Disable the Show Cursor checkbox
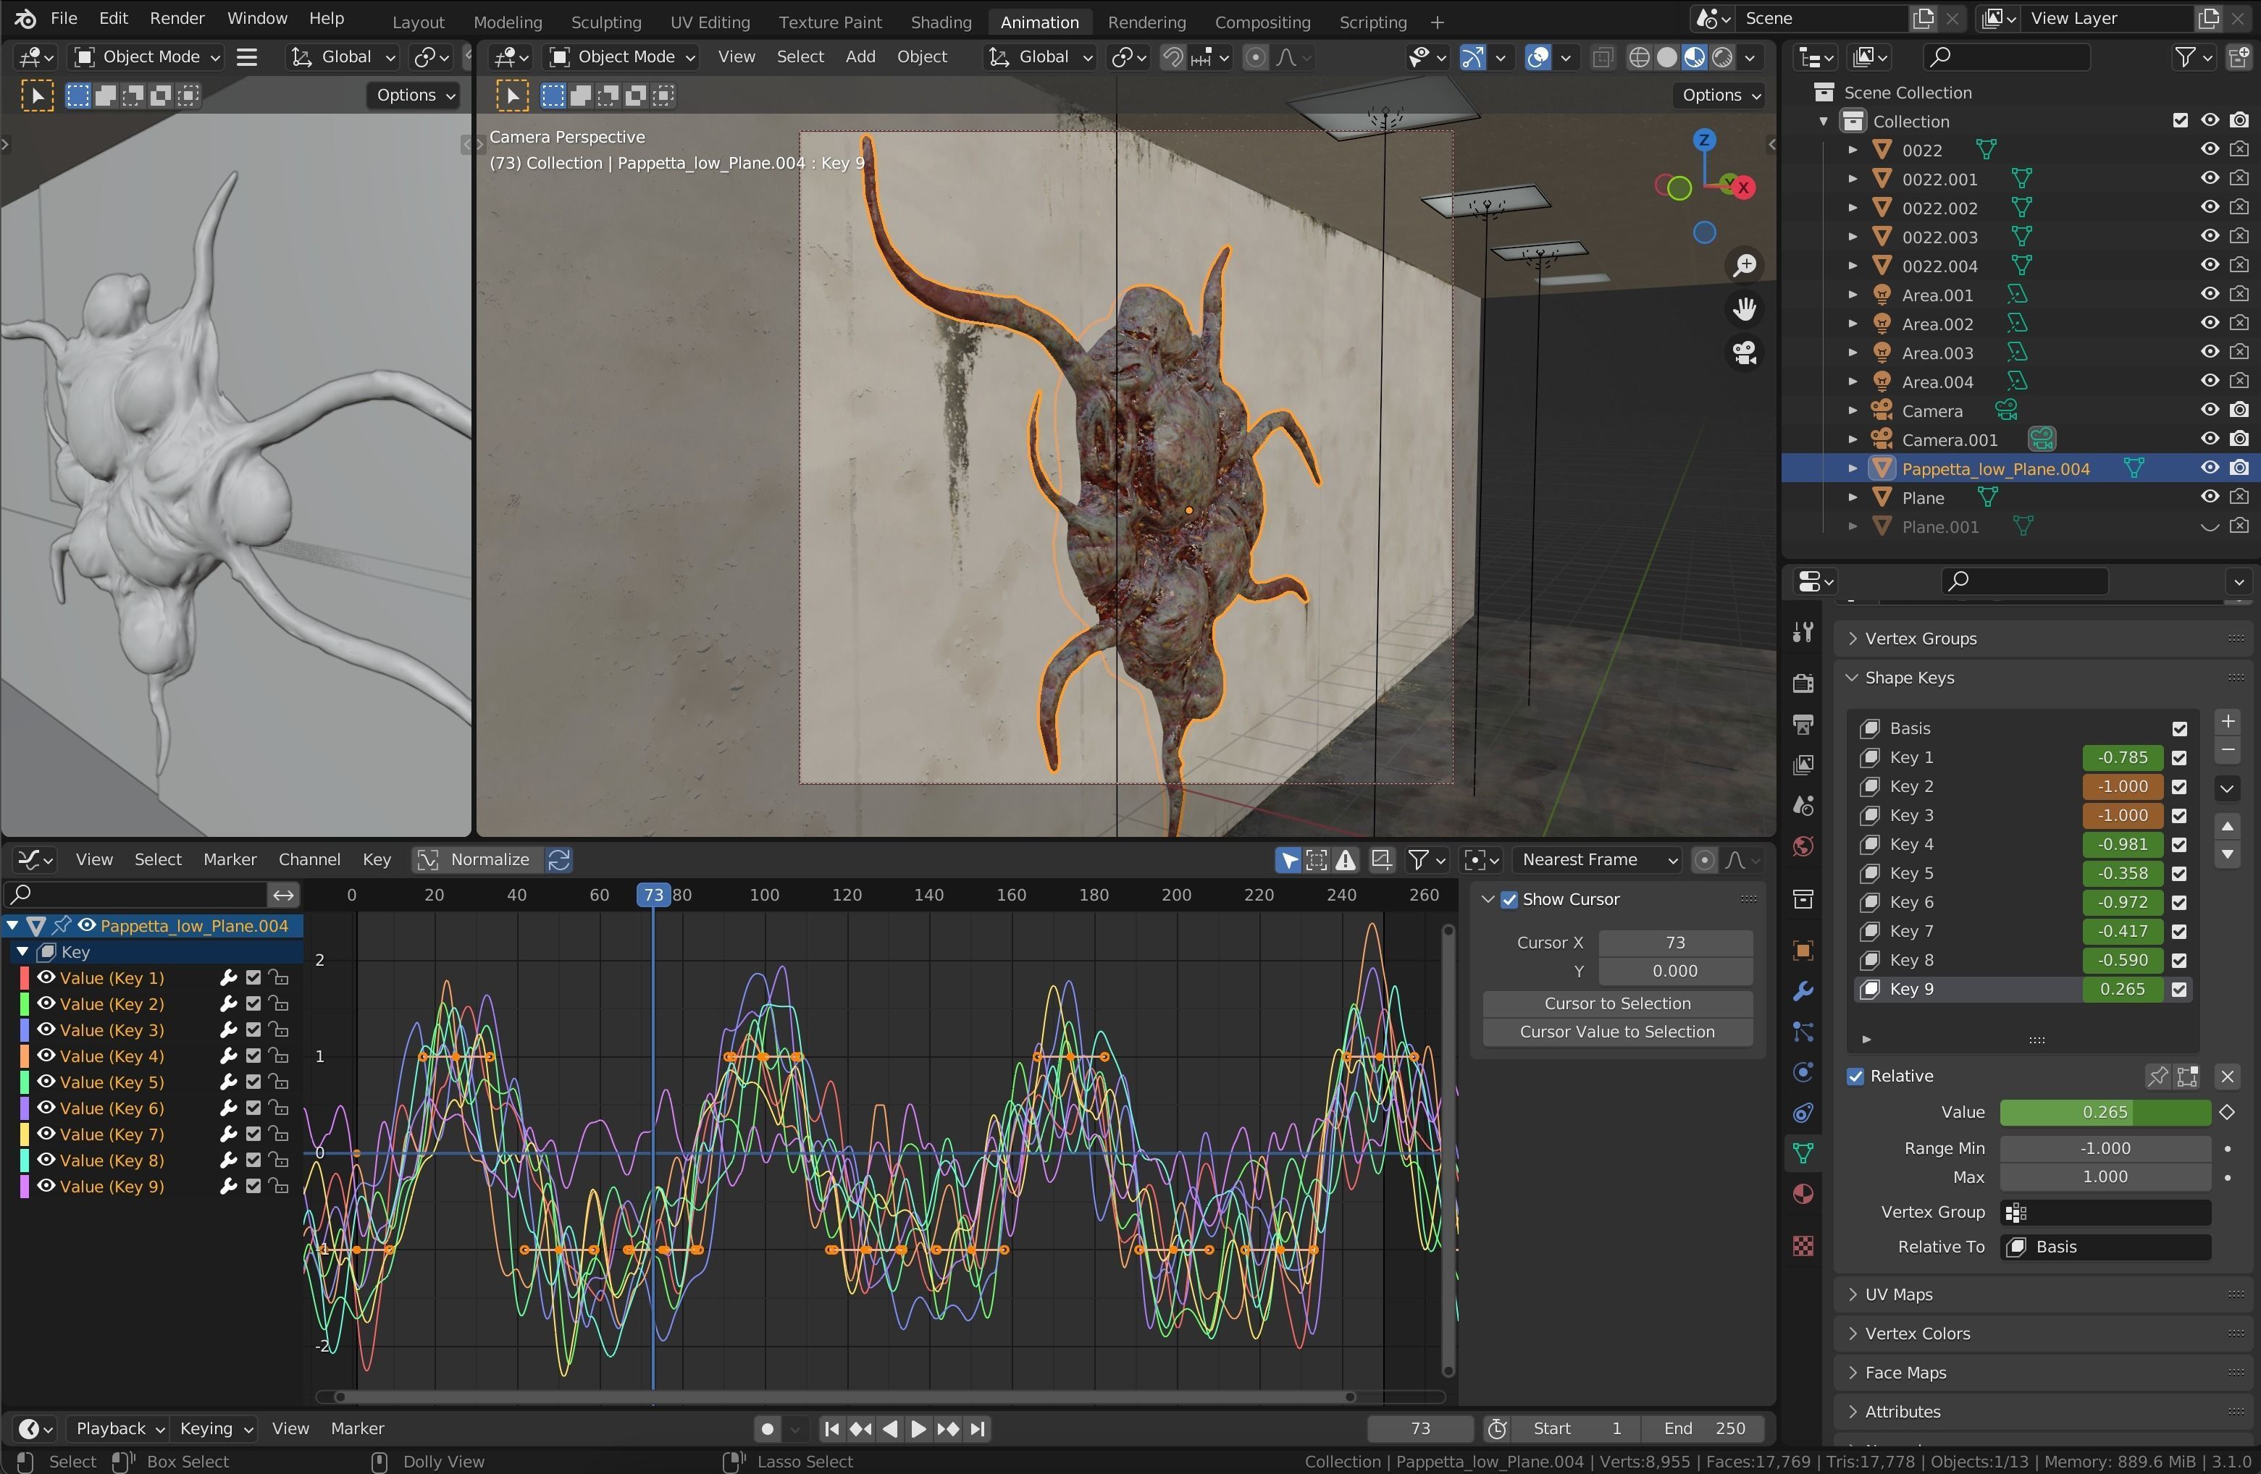Screen dimensions: 2261x1474 (1508, 898)
